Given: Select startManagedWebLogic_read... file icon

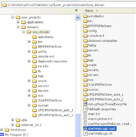Looking at the screenshot, I should pyautogui.click(x=85, y=124).
